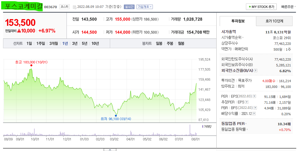The image size is (299, 151).
Task: Click the 거래대금 154,708 백만 value
Action: [x=198, y=32]
